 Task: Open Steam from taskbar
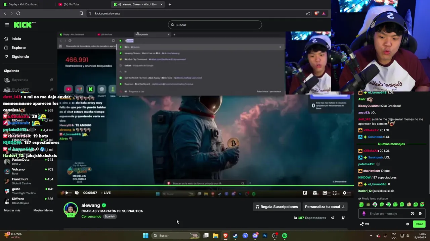(235, 236)
